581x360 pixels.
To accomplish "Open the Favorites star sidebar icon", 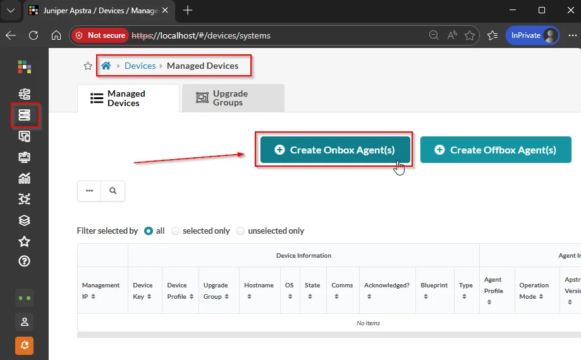I will (x=25, y=241).
